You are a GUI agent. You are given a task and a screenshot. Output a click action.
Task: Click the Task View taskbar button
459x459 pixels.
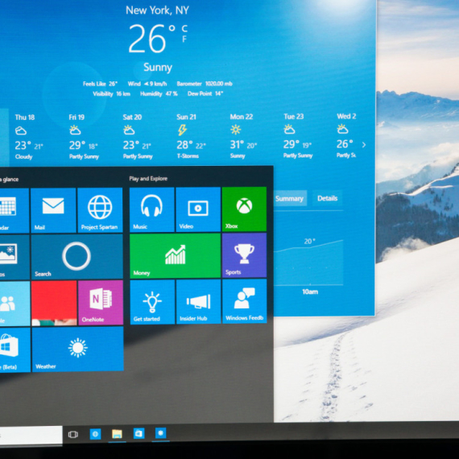(73, 434)
